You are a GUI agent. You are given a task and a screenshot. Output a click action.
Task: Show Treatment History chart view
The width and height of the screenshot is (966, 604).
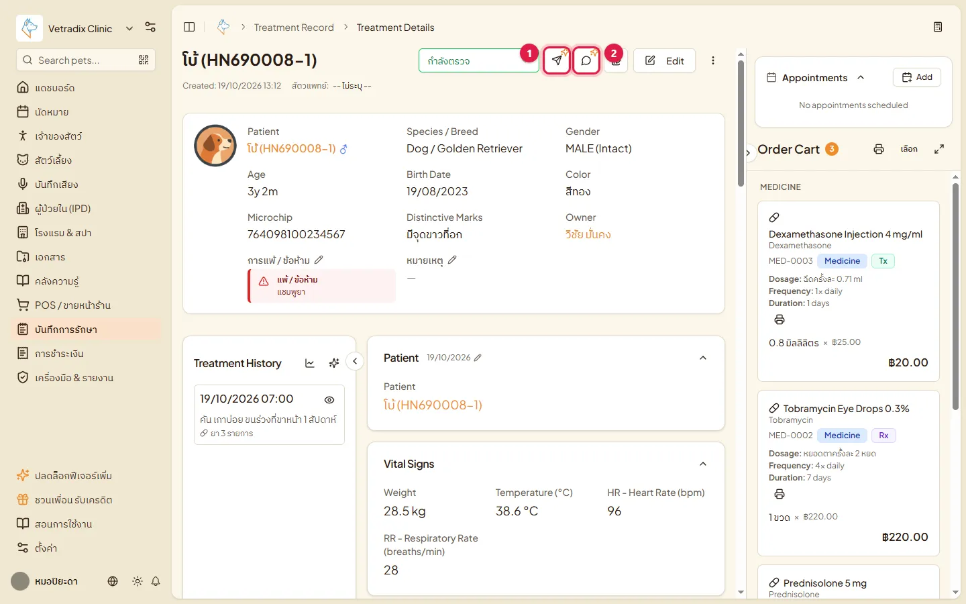pyautogui.click(x=310, y=363)
